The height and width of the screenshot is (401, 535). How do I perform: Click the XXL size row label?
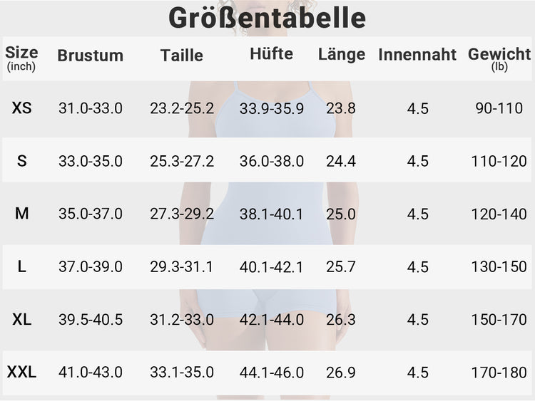tap(22, 372)
